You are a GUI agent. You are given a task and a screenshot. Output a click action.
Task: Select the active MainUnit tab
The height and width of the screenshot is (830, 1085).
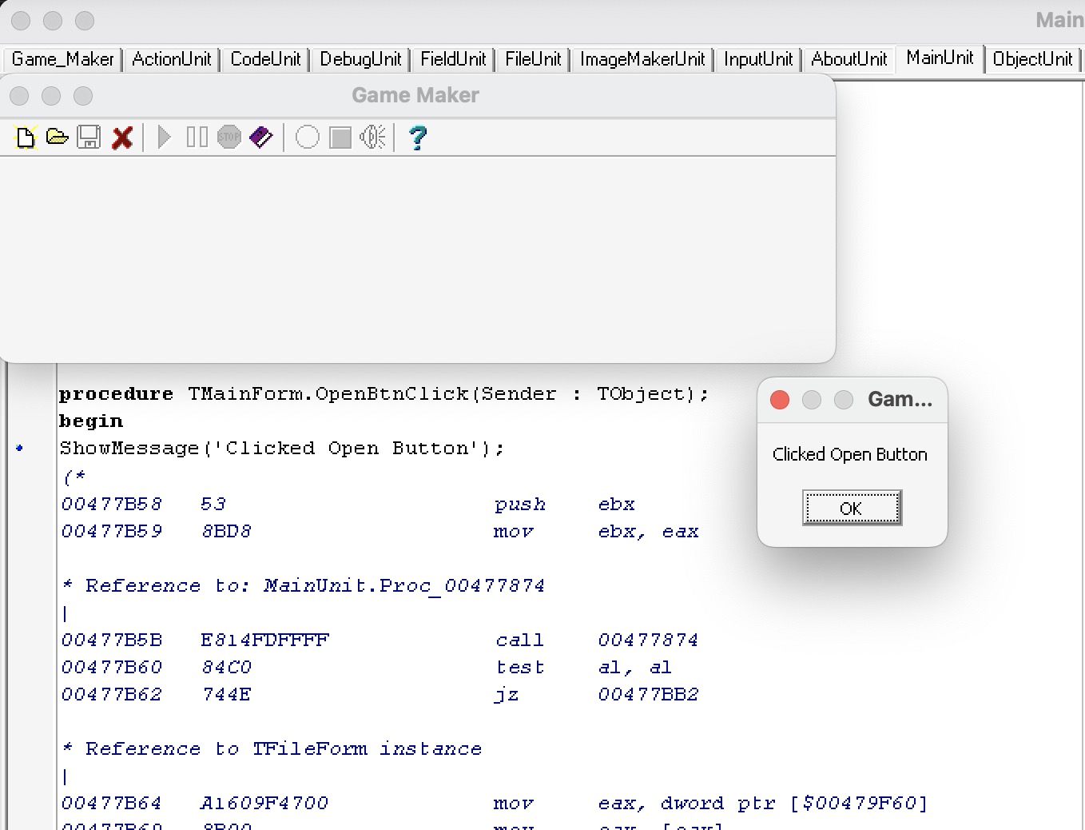(940, 58)
